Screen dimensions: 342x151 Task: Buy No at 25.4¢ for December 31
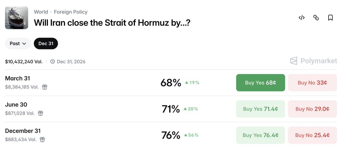(x=312, y=135)
